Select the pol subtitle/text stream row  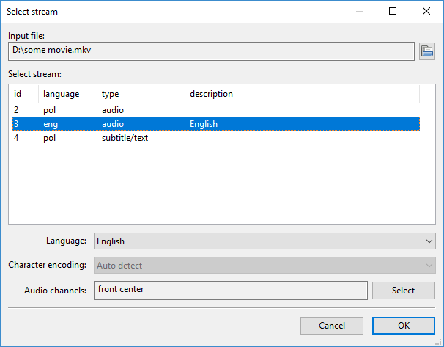pyautogui.click(x=216, y=138)
